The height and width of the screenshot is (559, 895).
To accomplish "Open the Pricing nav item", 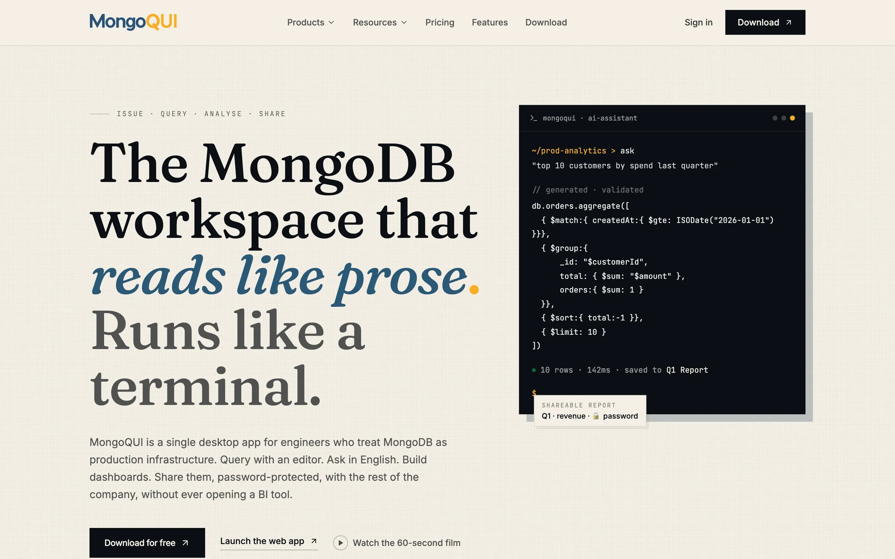I will (439, 23).
